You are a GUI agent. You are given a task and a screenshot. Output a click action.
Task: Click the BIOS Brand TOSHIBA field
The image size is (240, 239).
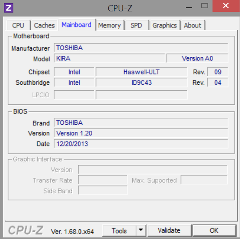pyautogui.click(x=141, y=122)
